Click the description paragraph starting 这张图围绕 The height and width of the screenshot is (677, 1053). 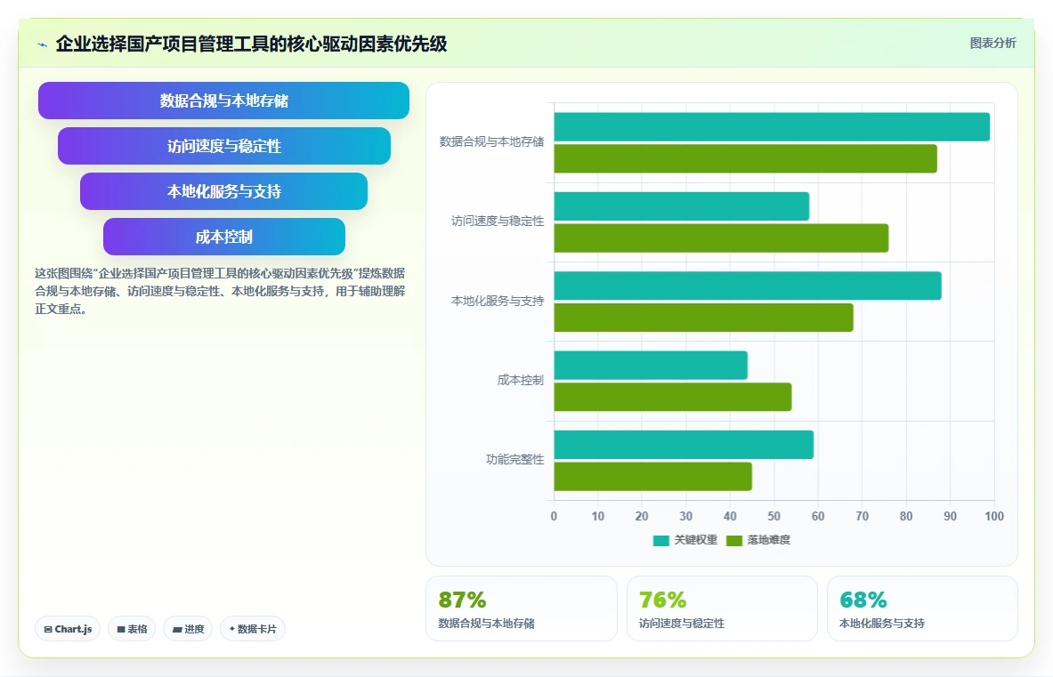pos(220,291)
